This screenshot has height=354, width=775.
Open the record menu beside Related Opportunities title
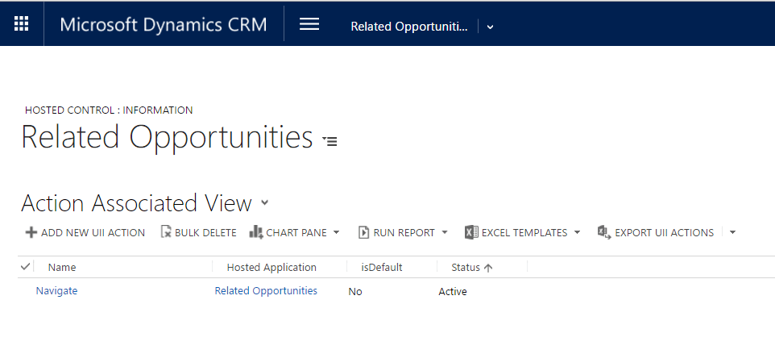[x=329, y=140]
